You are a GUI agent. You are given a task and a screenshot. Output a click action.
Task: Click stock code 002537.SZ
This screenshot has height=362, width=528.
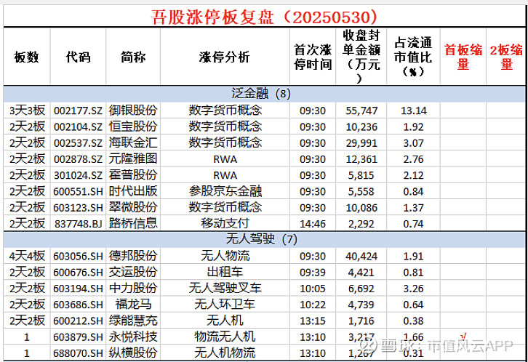pyautogui.click(x=78, y=142)
